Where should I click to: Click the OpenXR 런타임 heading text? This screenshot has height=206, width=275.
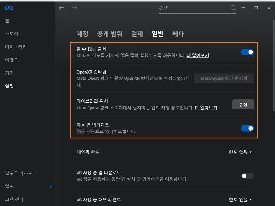pyautogui.click(x=92, y=72)
